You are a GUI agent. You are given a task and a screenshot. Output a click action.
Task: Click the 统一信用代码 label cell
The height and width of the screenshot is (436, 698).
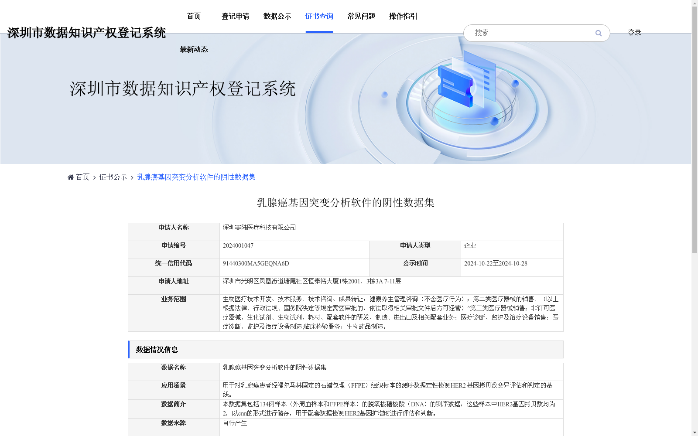point(174,268)
